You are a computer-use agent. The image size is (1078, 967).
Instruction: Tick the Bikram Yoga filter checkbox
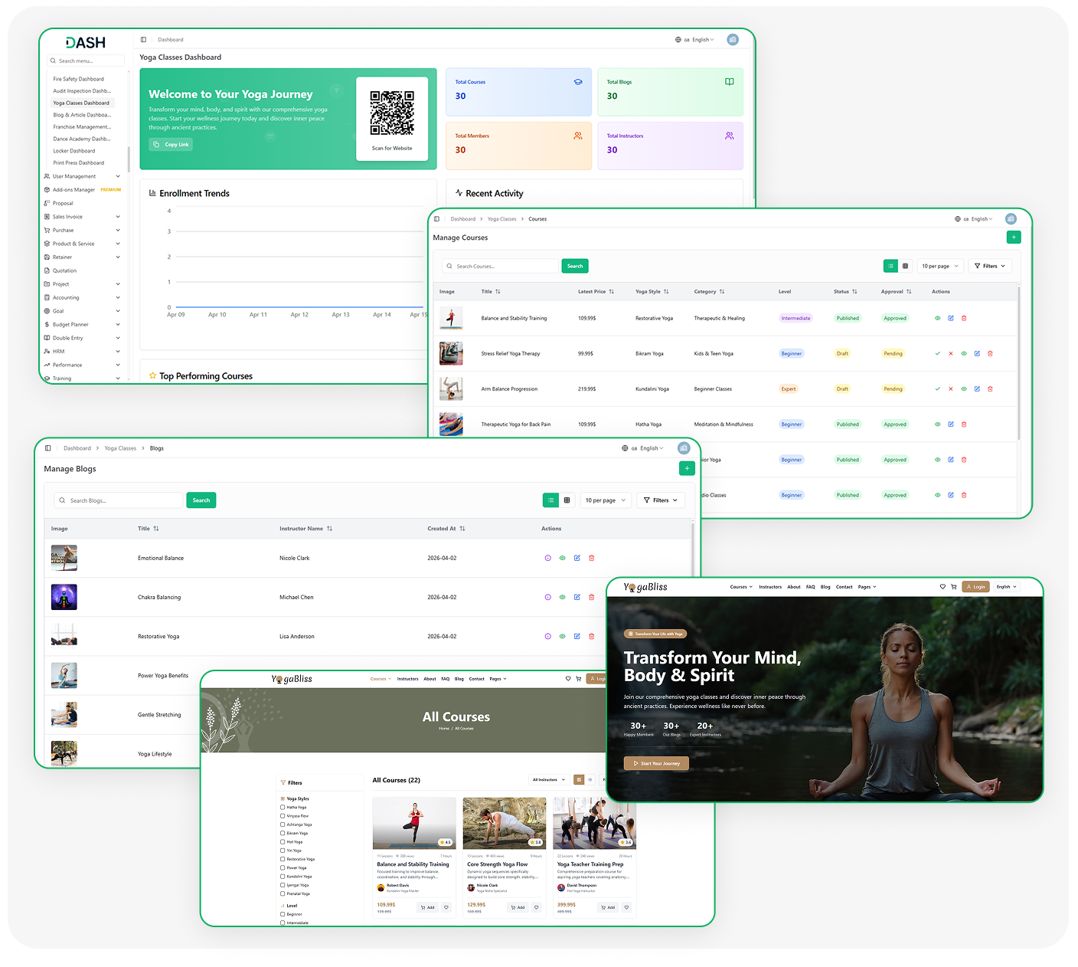pyautogui.click(x=283, y=833)
